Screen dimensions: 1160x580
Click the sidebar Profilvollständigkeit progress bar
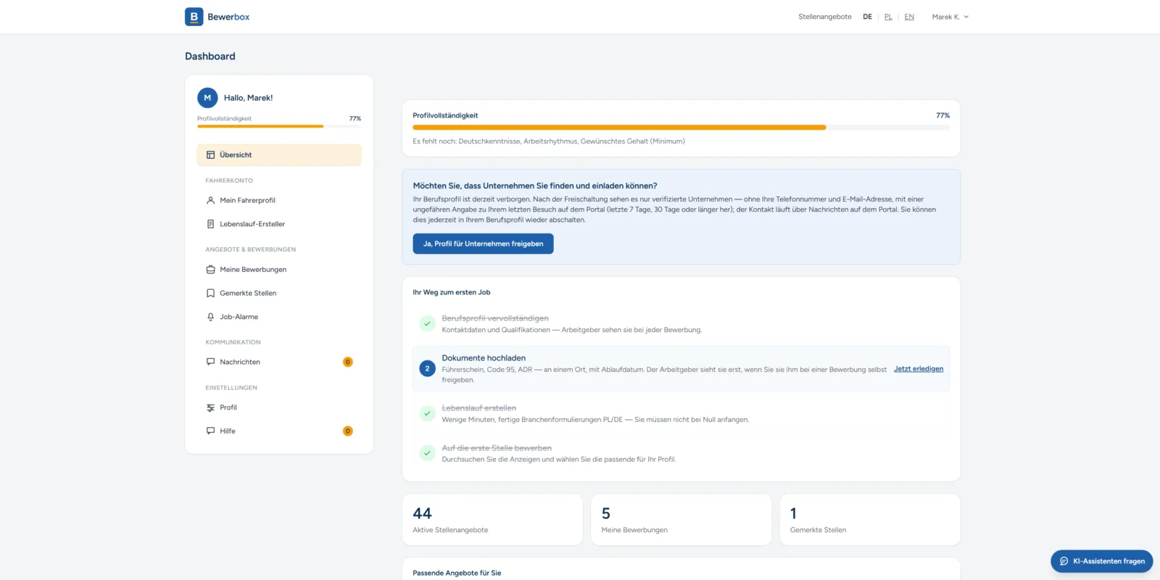[279, 126]
